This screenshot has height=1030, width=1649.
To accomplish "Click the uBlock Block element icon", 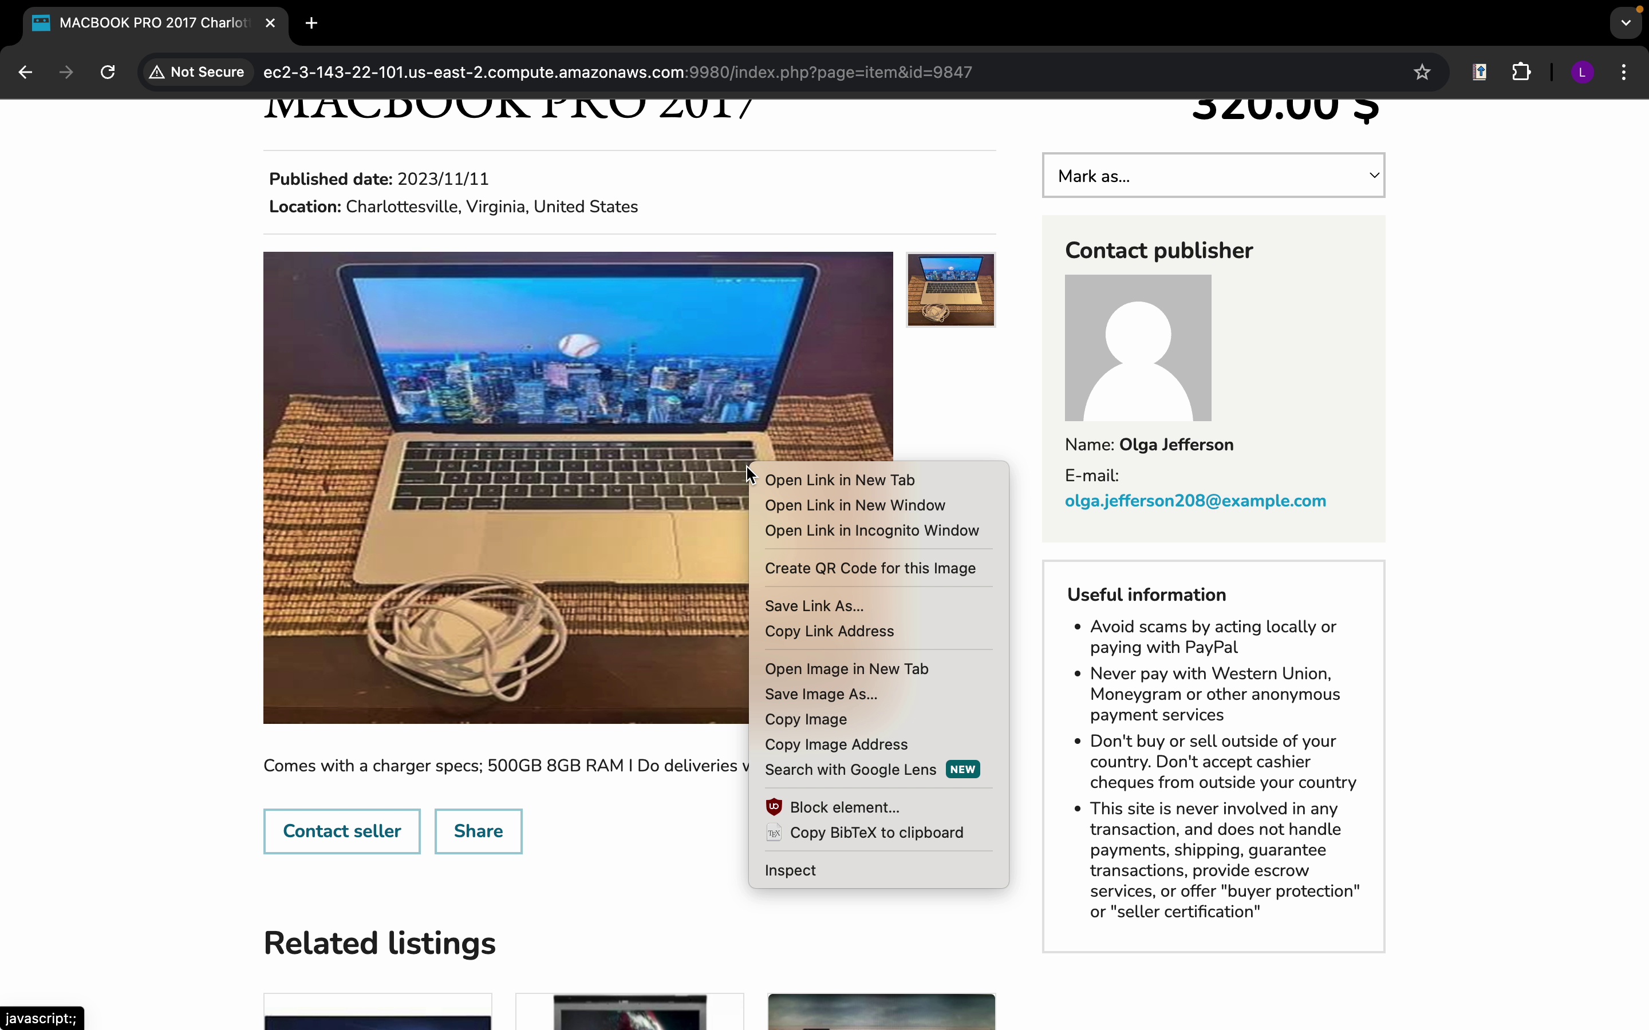I will 774,807.
